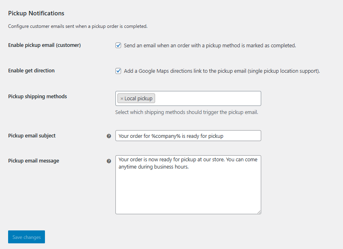Click the "Enable get direction" row label
Screen dimensions: 343x249
pos(31,71)
